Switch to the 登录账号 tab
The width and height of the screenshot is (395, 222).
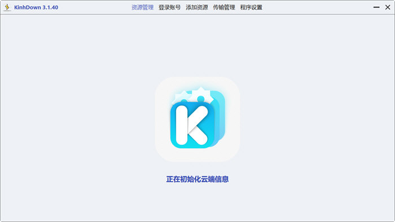point(169,7)
